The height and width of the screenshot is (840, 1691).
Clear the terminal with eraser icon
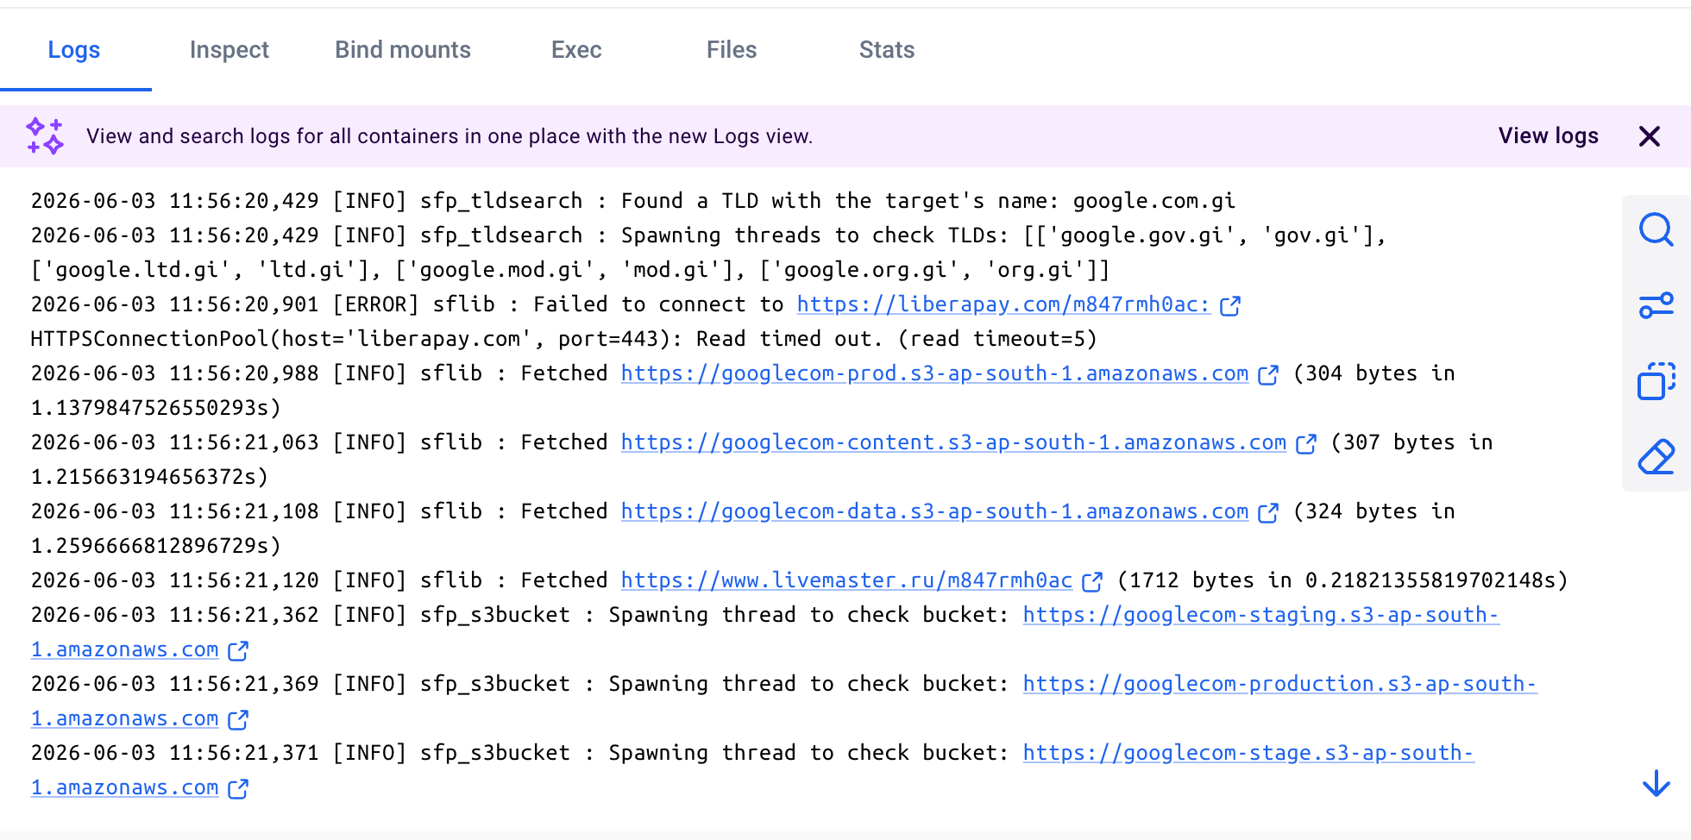coord(1656,457)
